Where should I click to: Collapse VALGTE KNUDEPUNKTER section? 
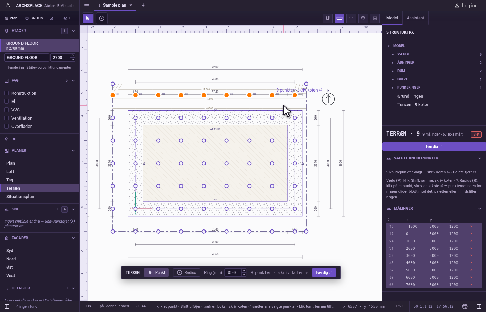coord(480,158)
